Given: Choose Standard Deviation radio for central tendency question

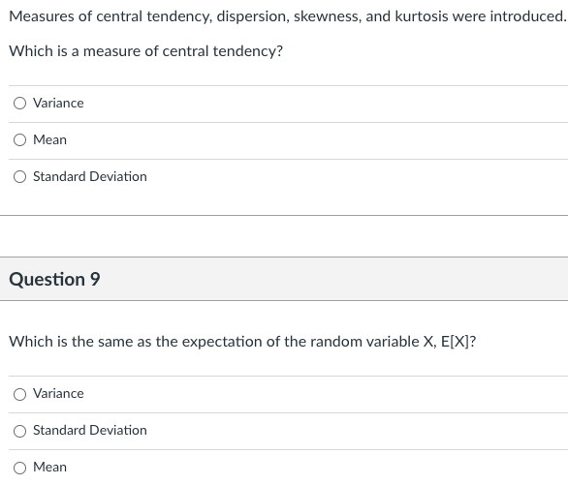Looking at the screenshot, I should (x=20, y=177).
